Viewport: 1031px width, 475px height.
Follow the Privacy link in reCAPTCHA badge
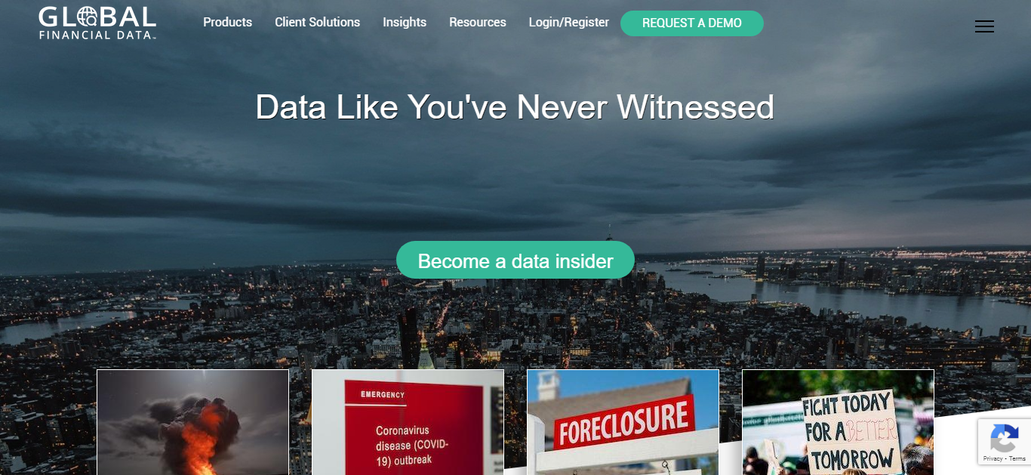(x=993, y=458)
